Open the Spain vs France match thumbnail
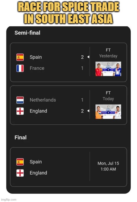This screenshot has width=137, height=202. pyautogui.click(x=108, y=69)
